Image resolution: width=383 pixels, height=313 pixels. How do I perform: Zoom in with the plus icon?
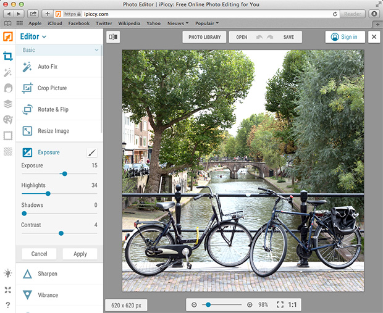coord(250,305)
